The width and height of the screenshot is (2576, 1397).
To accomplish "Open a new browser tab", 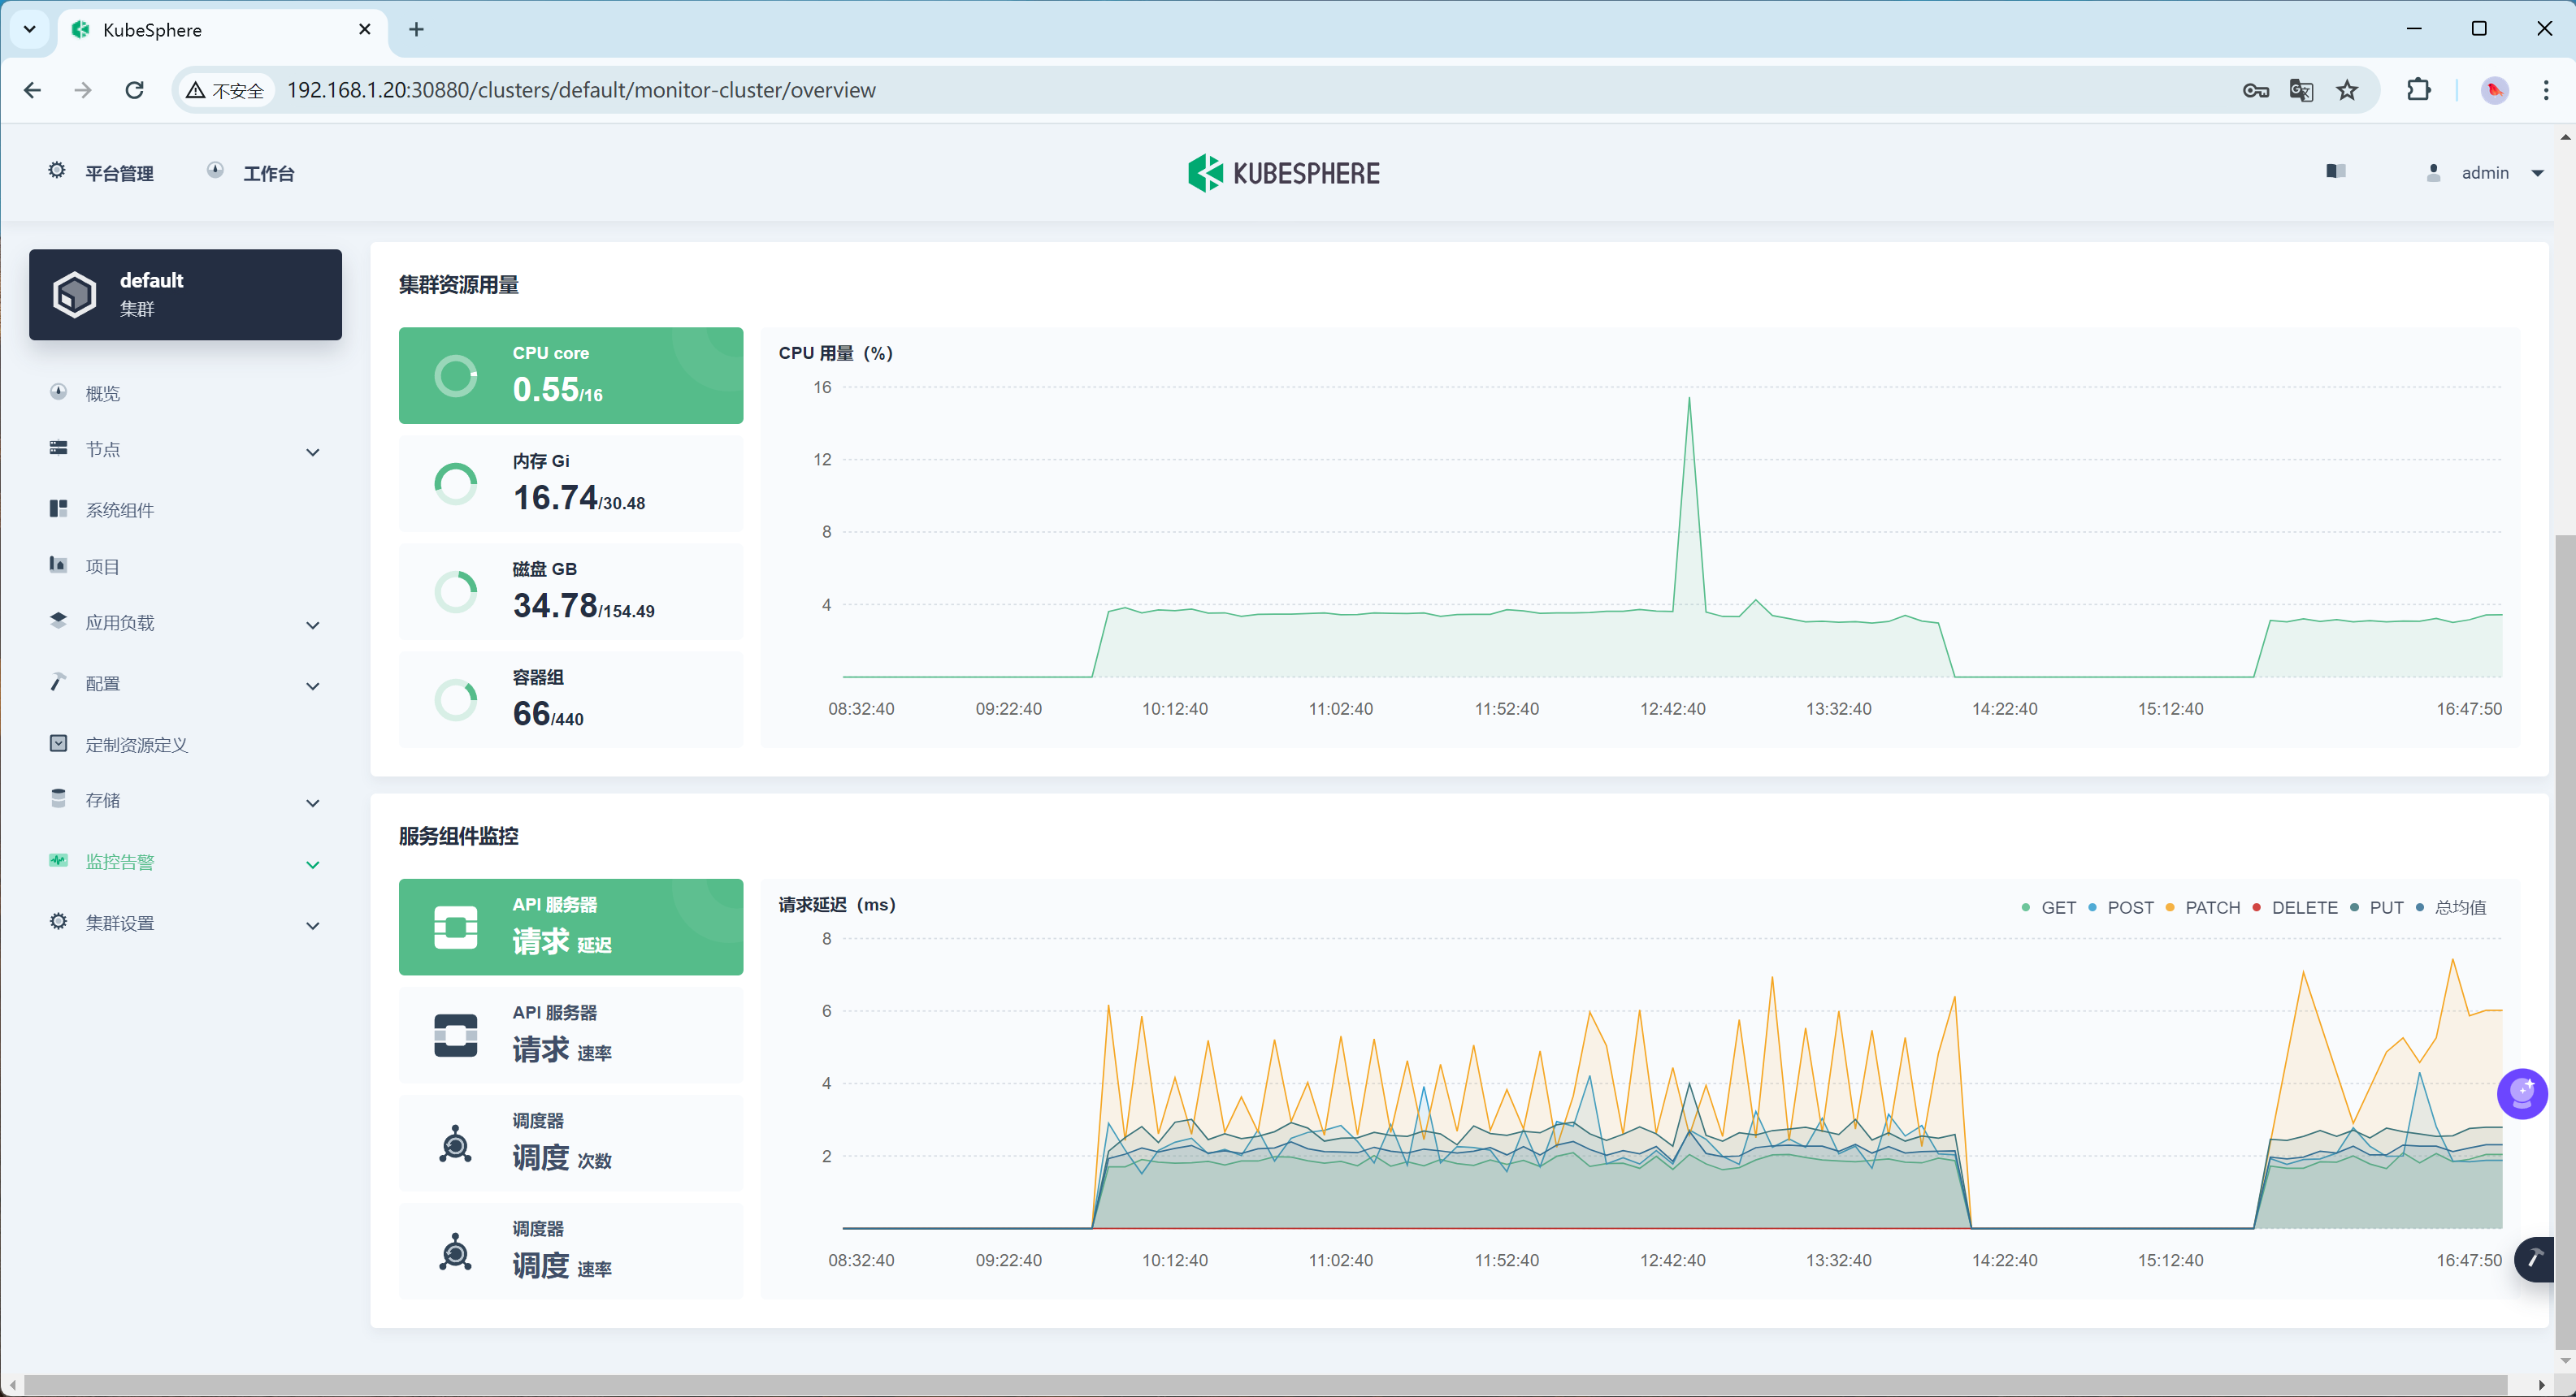I will pos(416,29).
